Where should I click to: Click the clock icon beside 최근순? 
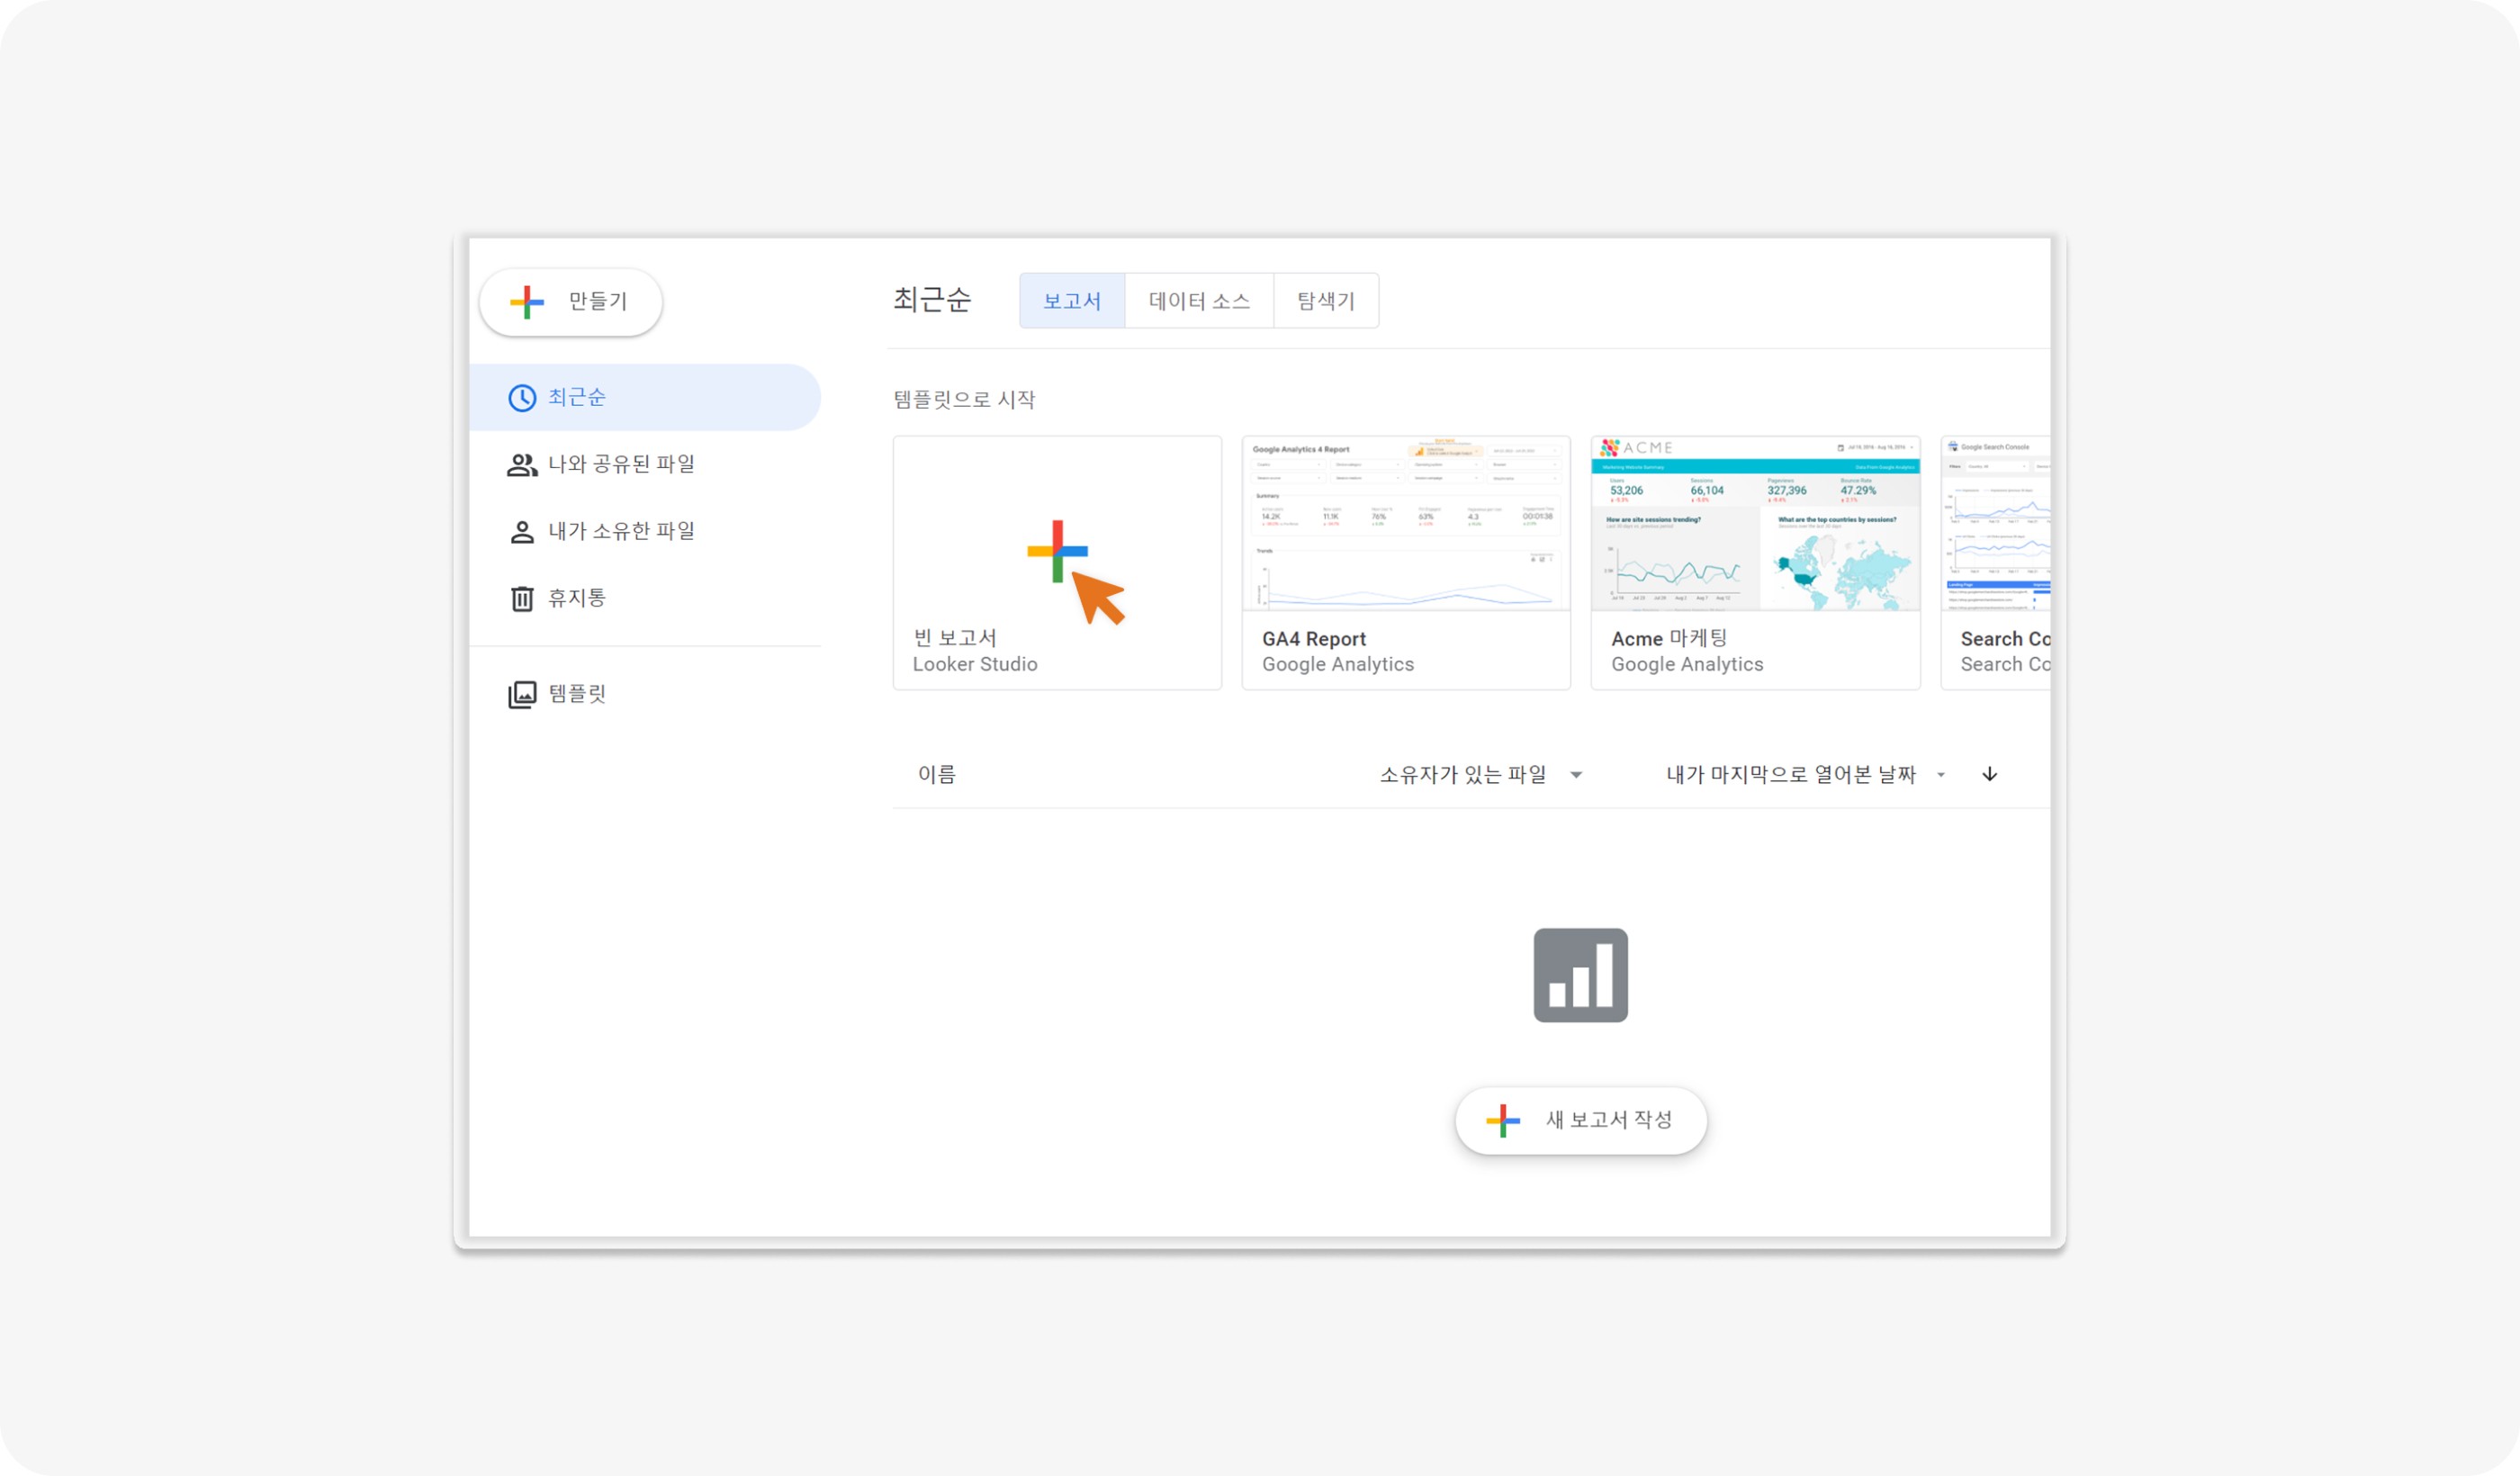coord(522,398)
